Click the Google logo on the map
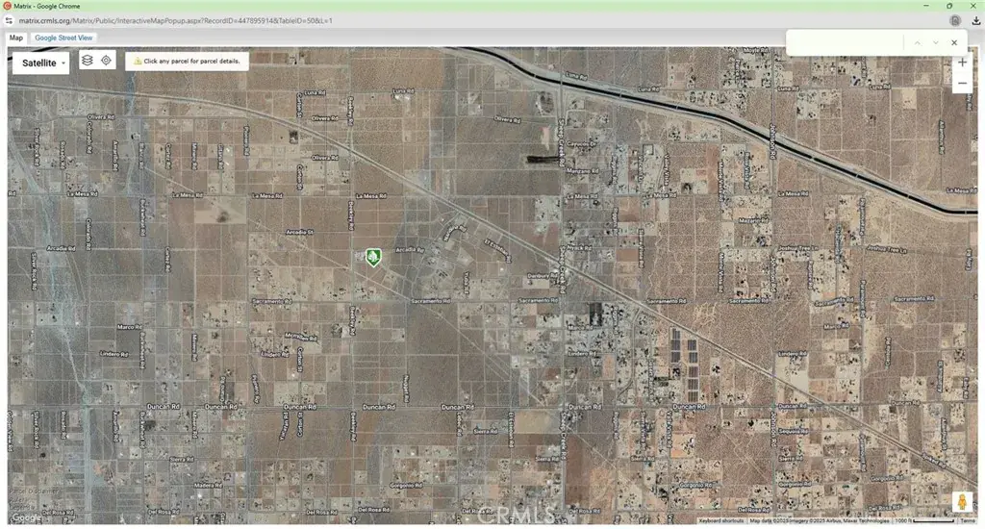This screenshot has width=985, height=529. (26, 517)
